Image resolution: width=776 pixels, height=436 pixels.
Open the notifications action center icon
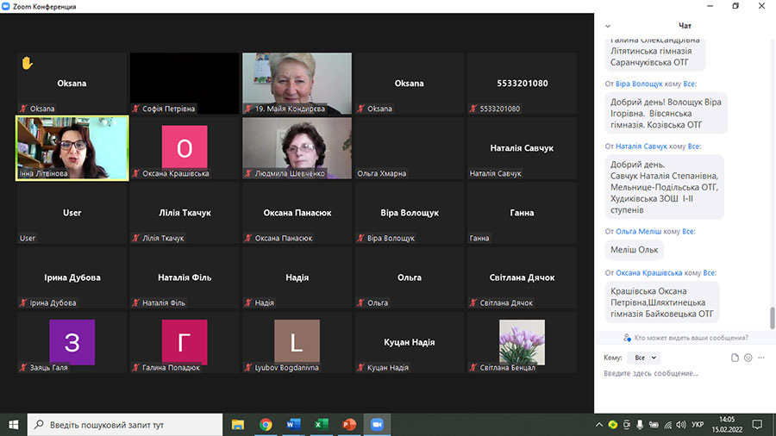coord(757,425)
